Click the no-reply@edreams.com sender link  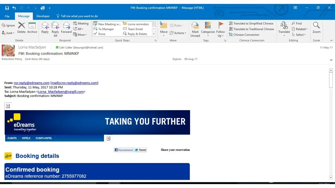point(32,83)
